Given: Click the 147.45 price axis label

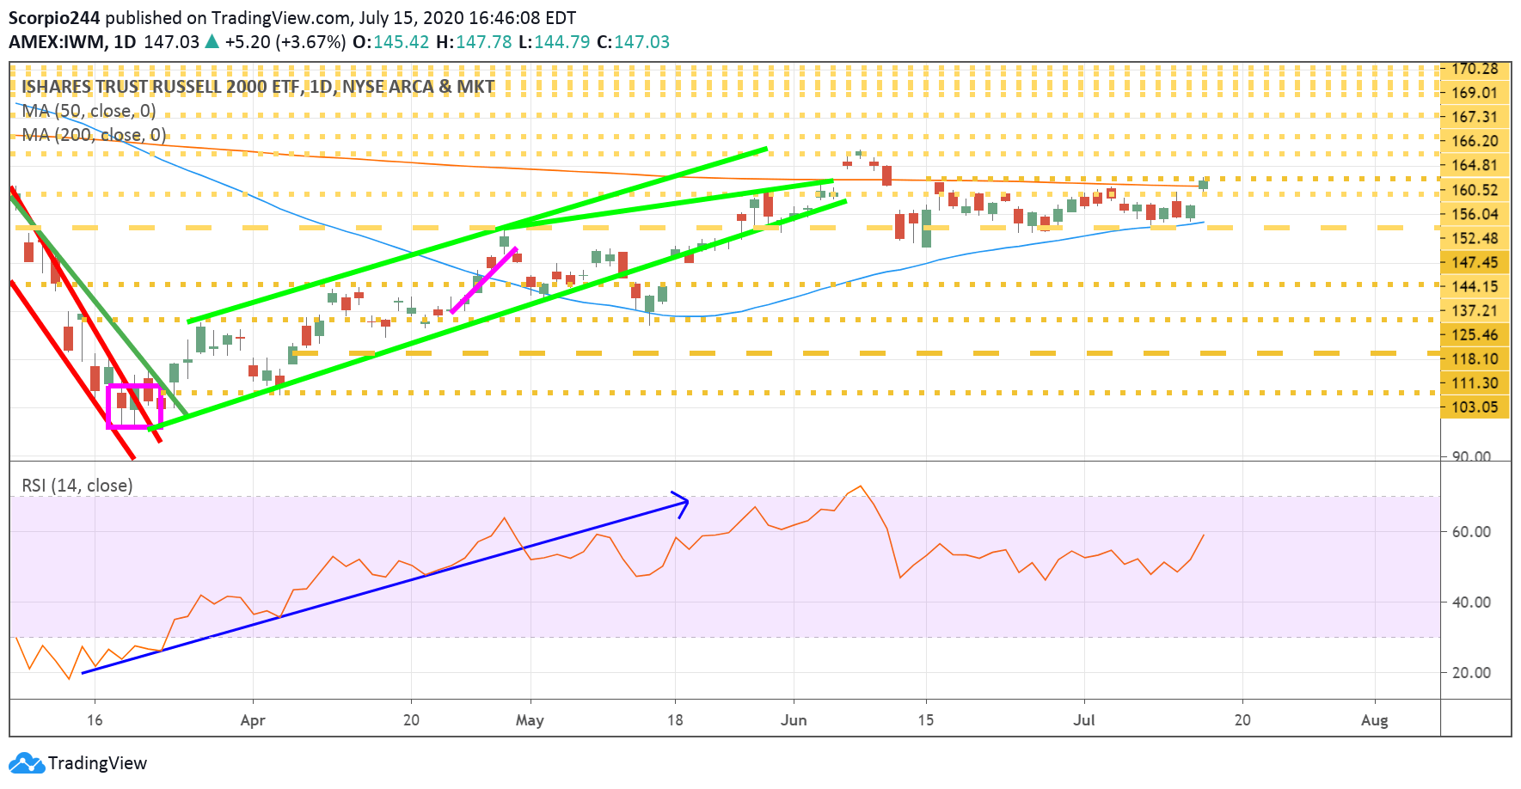Looking at the screenshot, I should click(x=1475, y=263).
